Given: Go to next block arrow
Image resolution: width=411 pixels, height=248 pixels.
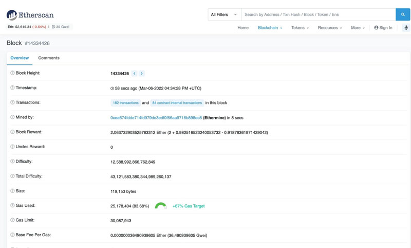Looking at the screenshot, I should point(142,74).
